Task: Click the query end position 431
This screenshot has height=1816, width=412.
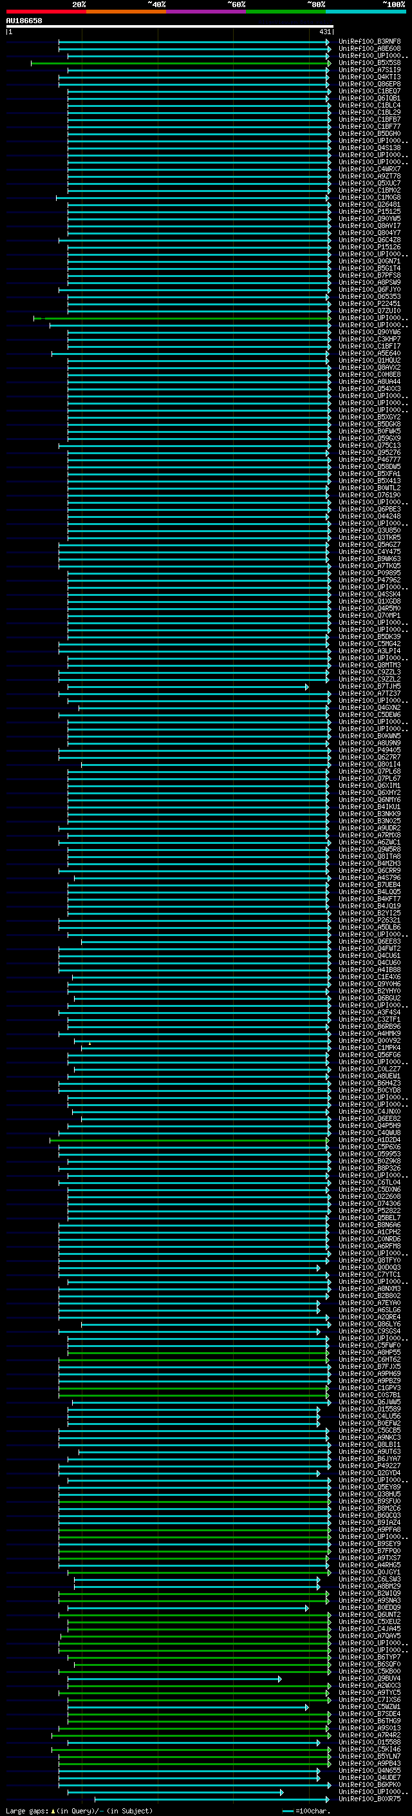Action: 324,32
